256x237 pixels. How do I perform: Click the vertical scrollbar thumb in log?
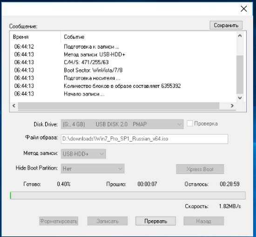[x=240, y=74]
